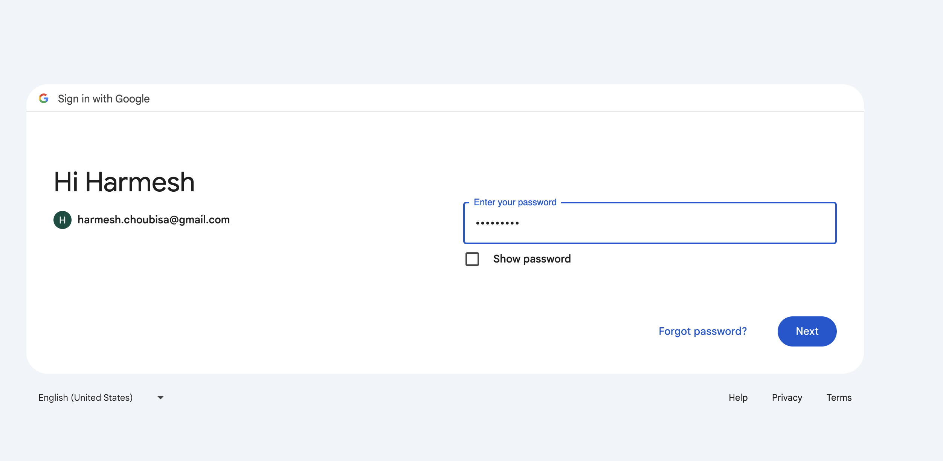
Task: Open the Help link in footer
Action: pyautogui.click(x=738, y=398)
